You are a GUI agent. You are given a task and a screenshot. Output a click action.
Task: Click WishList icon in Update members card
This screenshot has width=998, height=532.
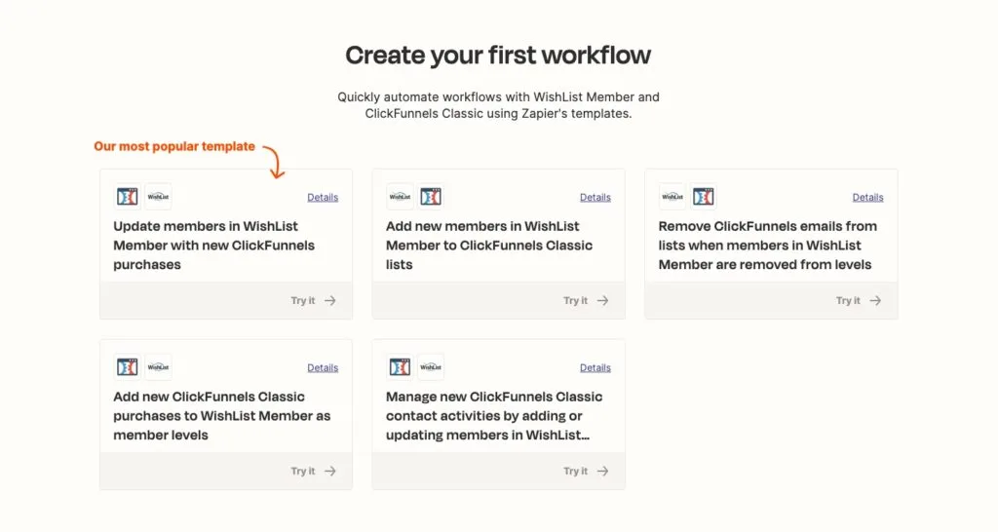point(158,197)
